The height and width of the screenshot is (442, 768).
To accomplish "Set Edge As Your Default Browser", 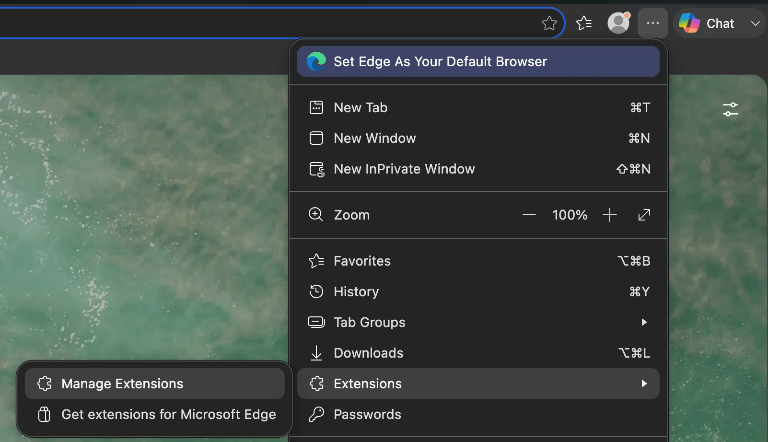I will point(478,61).
